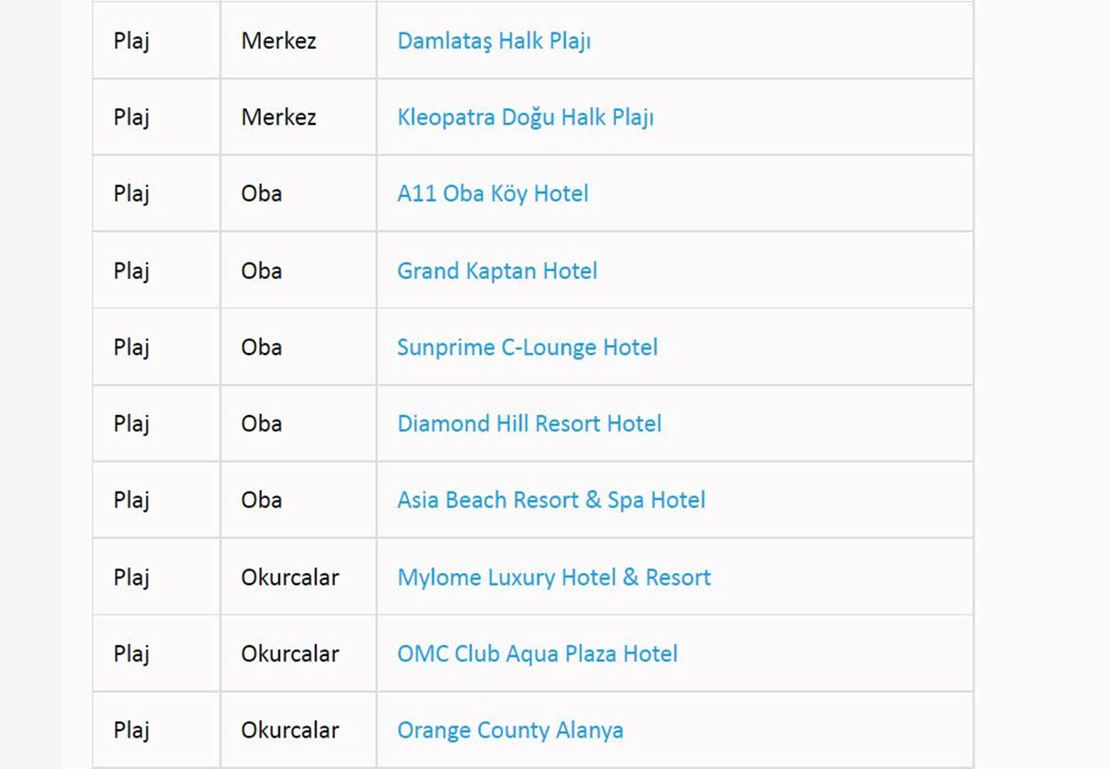Select Sunprime C-Lounge Hotel link
This screenshot has width=1110, height=769.
pos(527,348)
